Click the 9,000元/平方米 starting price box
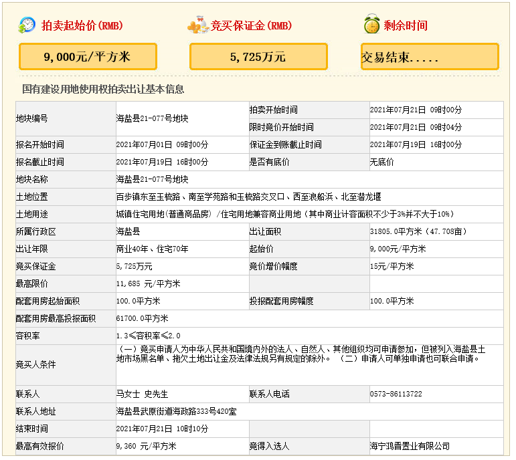The image size is (516, 460). click(88, 57)
